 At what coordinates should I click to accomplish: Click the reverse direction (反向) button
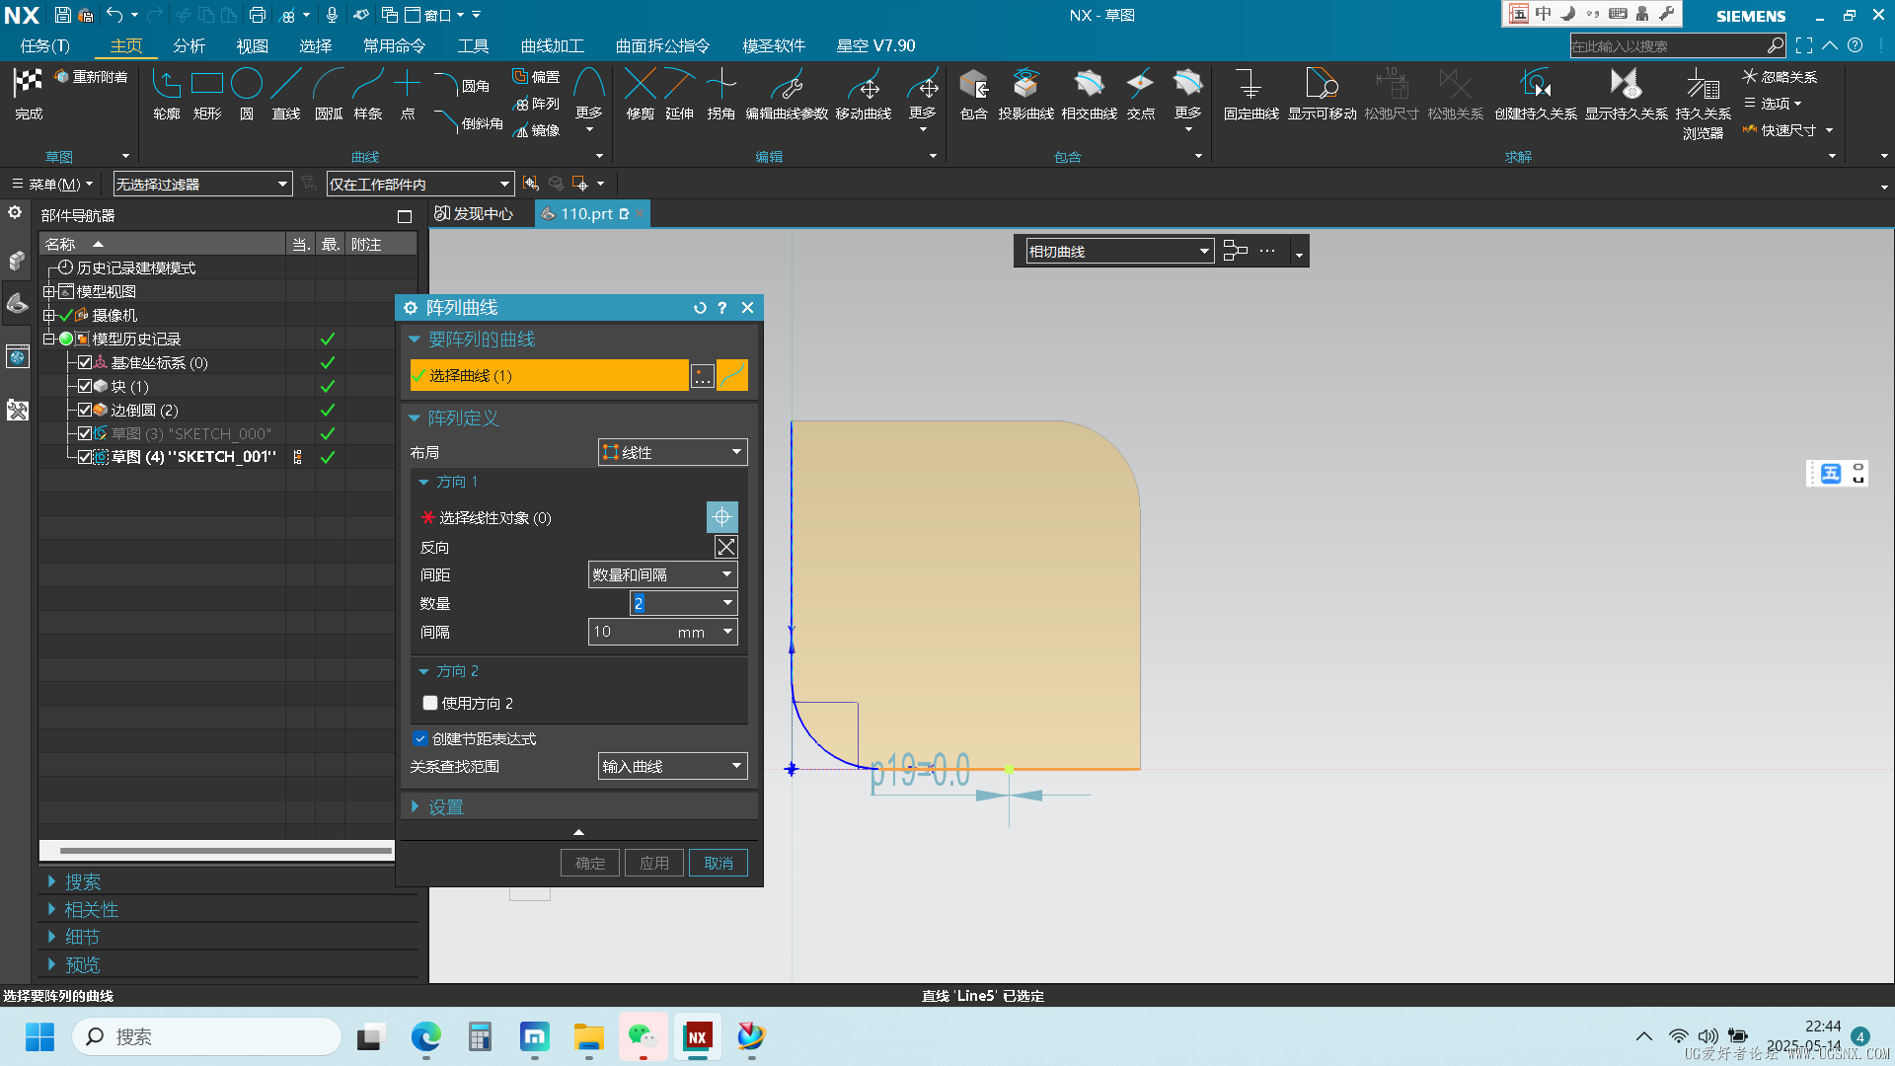[725, 547]
